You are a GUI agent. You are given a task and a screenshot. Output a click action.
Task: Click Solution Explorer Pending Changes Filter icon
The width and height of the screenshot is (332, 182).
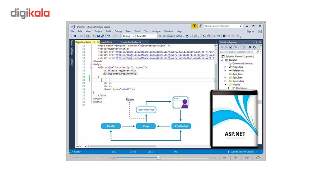point(244,47)
